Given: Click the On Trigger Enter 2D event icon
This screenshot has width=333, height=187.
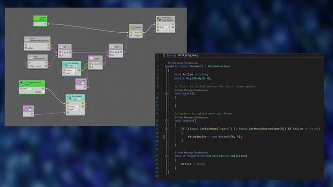Looking at the screenshot, I should 22,83.
